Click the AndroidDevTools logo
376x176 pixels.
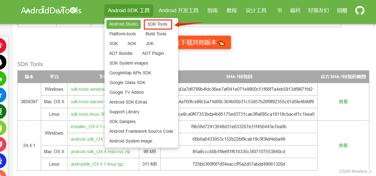[51, 11]
